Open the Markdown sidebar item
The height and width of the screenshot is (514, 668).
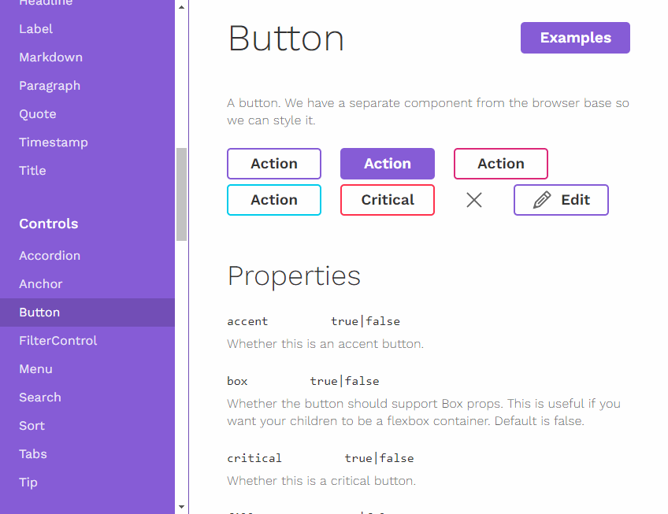pyautogui.click(x=87, y=57)
